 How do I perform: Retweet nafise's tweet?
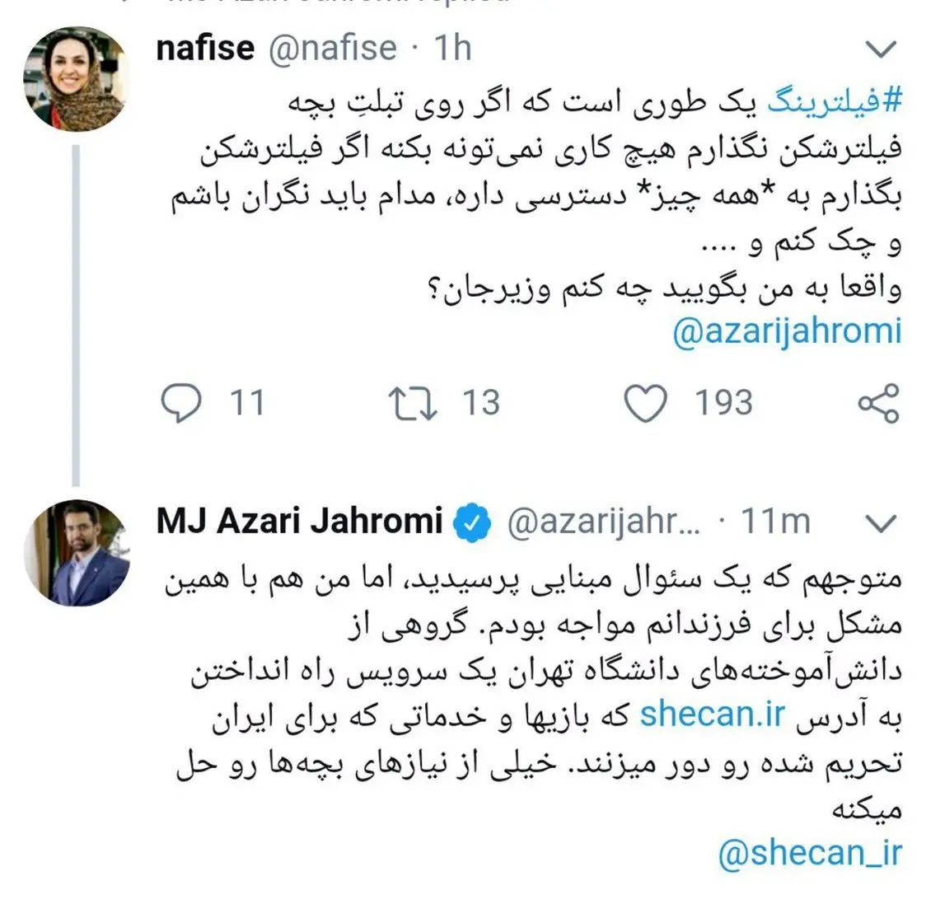(x=412, y=404)
